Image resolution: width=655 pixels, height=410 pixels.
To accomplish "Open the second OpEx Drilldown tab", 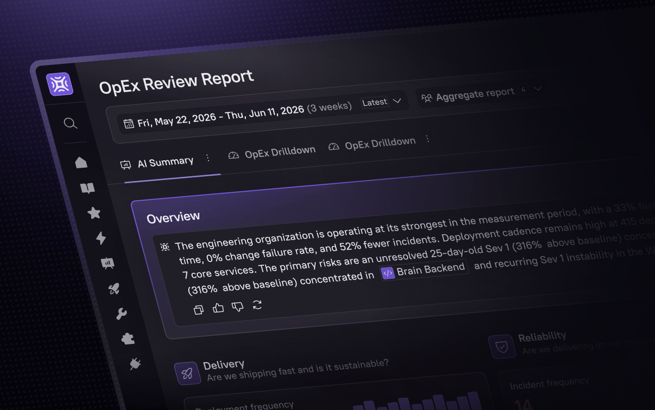I will point(372,144).
